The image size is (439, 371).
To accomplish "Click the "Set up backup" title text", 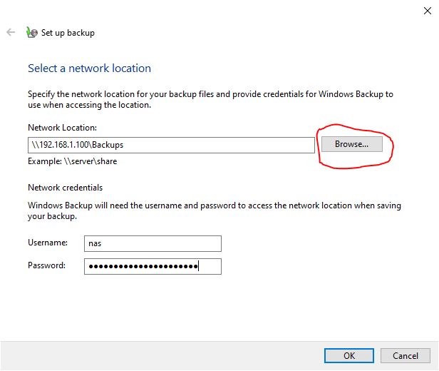I will point(68,33).
